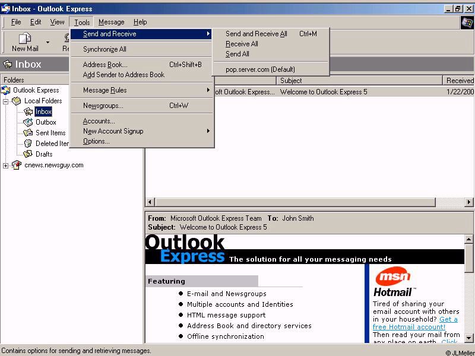Viewport: 475px width, 356px height.
Task: Choose Synchronize All
Action: tap(142, 49)
